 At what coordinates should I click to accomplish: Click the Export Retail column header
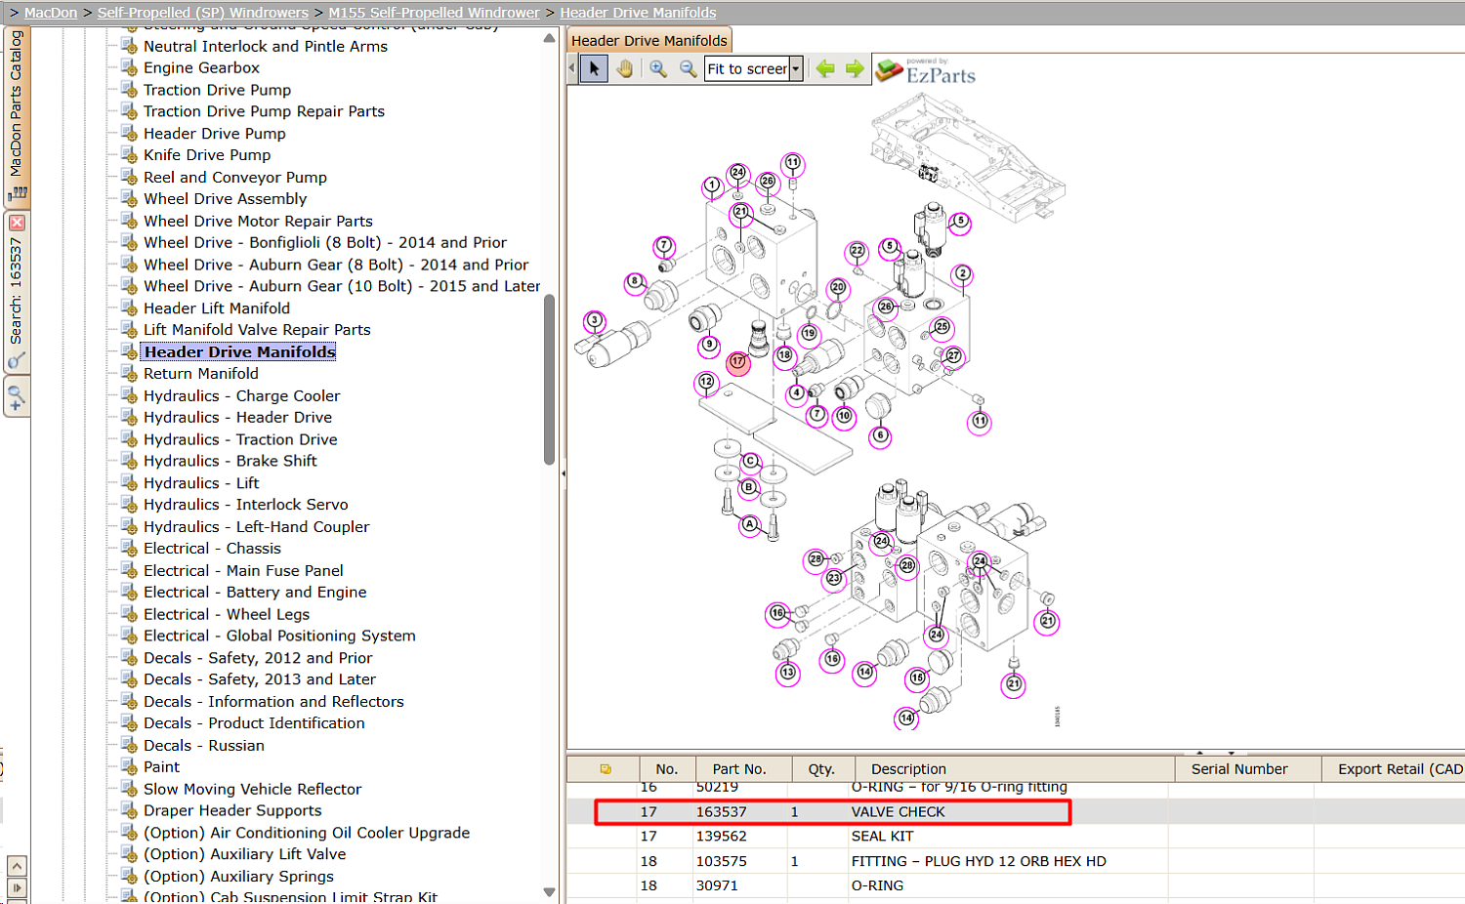click(x=1394, y=769)
